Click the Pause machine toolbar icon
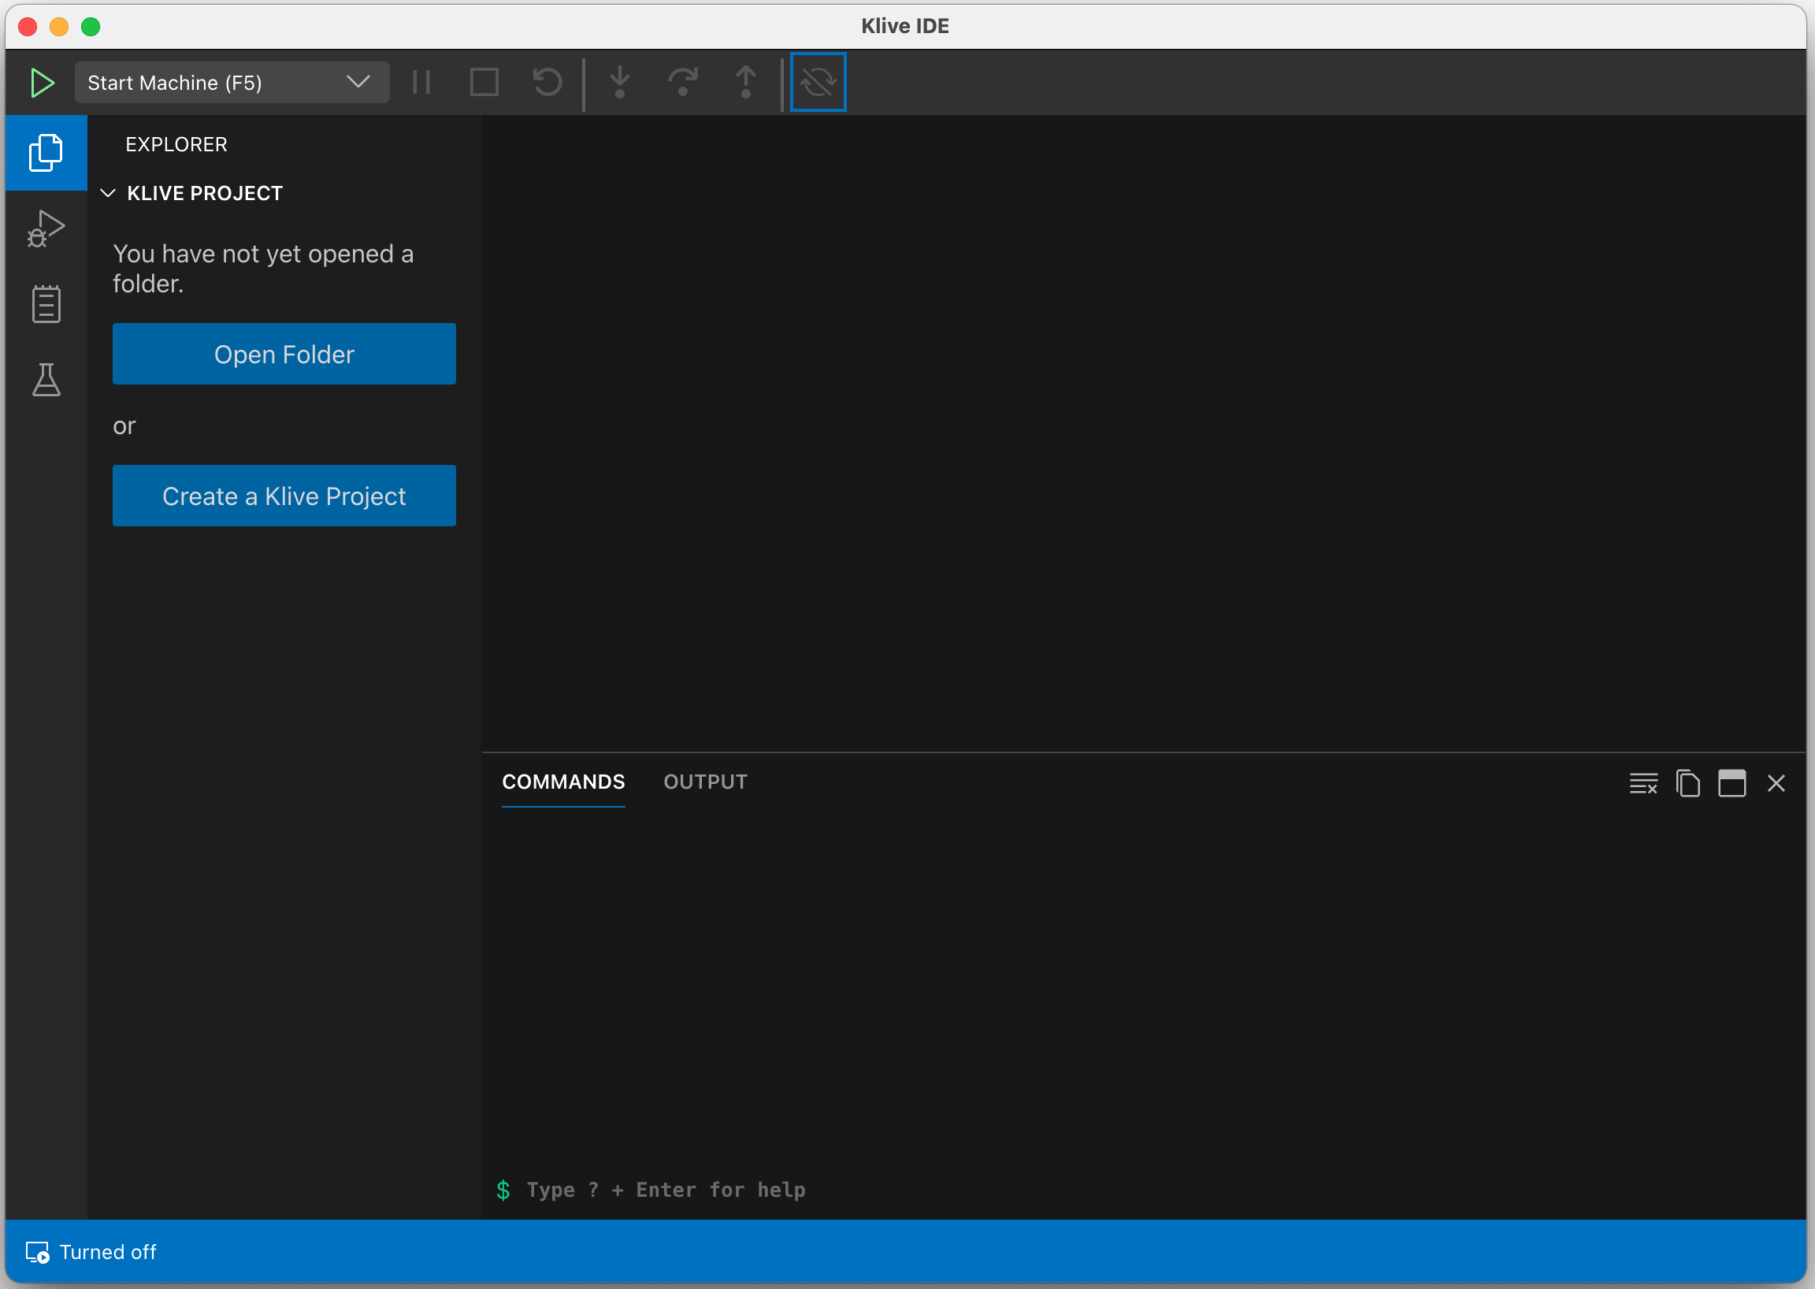Image resolution: width=1815 pixels, height=1289 pixels. 421,83
